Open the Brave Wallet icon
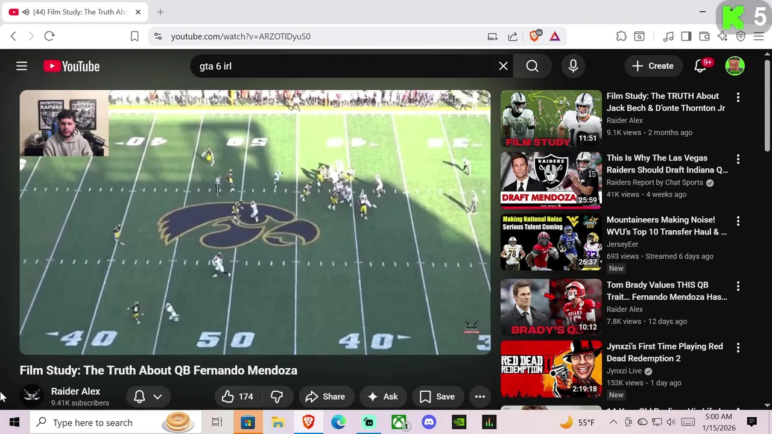Viewport: 772px width, 434px height. pyautogui.click(x=704, y=36)
